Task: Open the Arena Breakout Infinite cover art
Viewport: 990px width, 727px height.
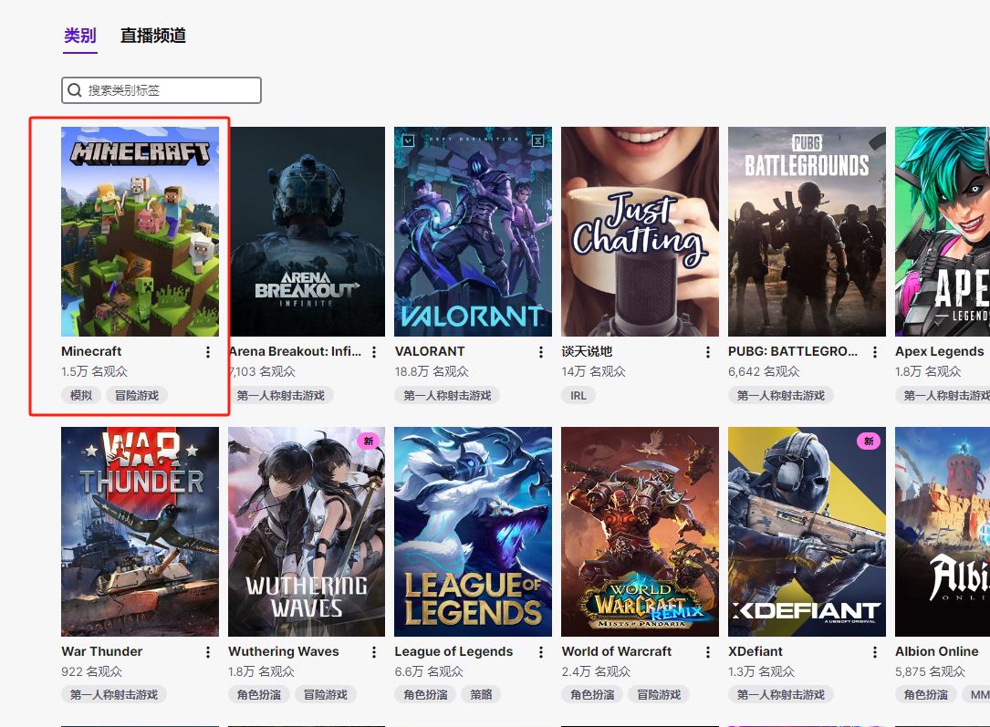Action: pyautogui.click(x=307, y=232)
